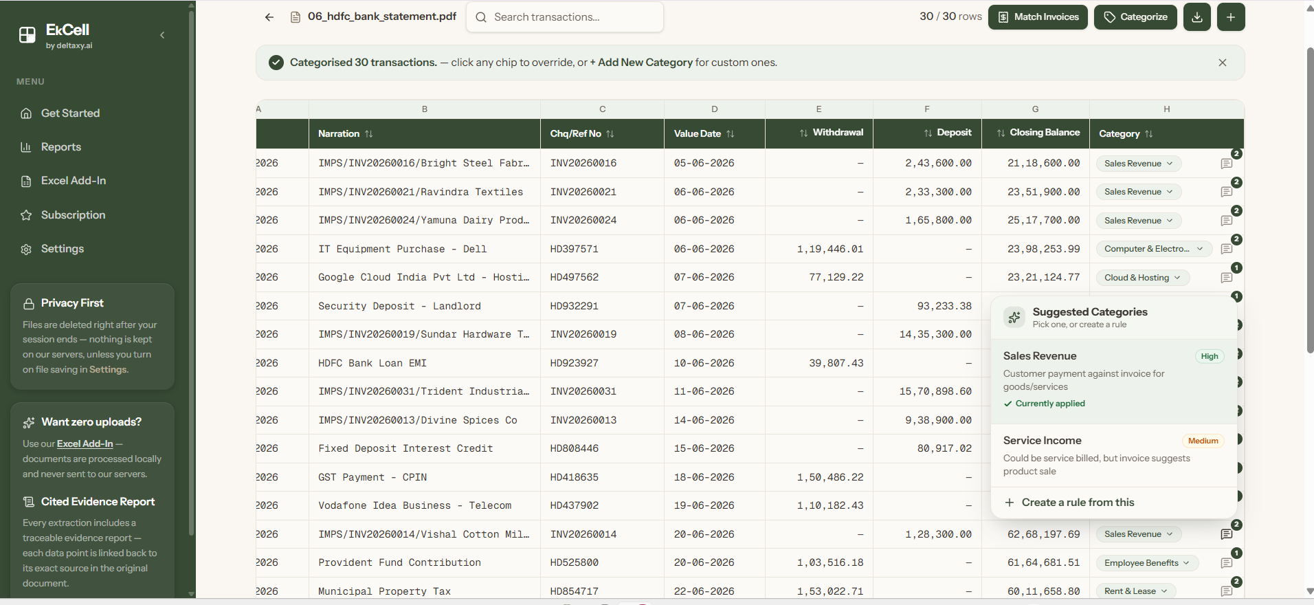Open Settings in the sidebar menu
Image resolution: width=1314 pixels, height=605 pixels.
click(62, 249)
